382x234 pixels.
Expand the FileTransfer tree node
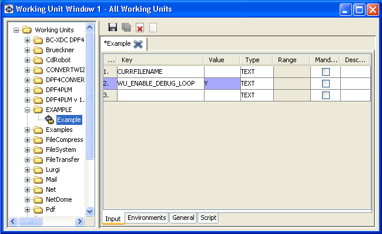click(x=27, y=160)
